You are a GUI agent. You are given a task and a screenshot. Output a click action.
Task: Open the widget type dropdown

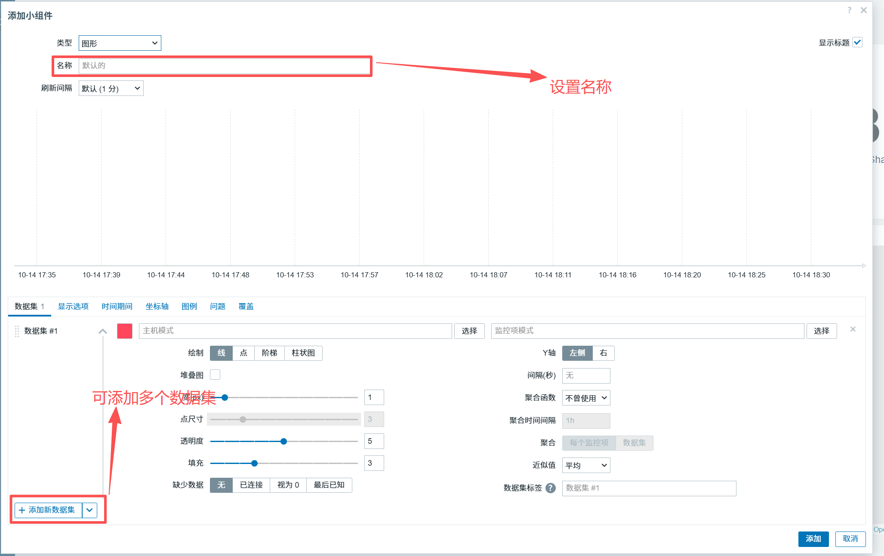coord(120,43)
